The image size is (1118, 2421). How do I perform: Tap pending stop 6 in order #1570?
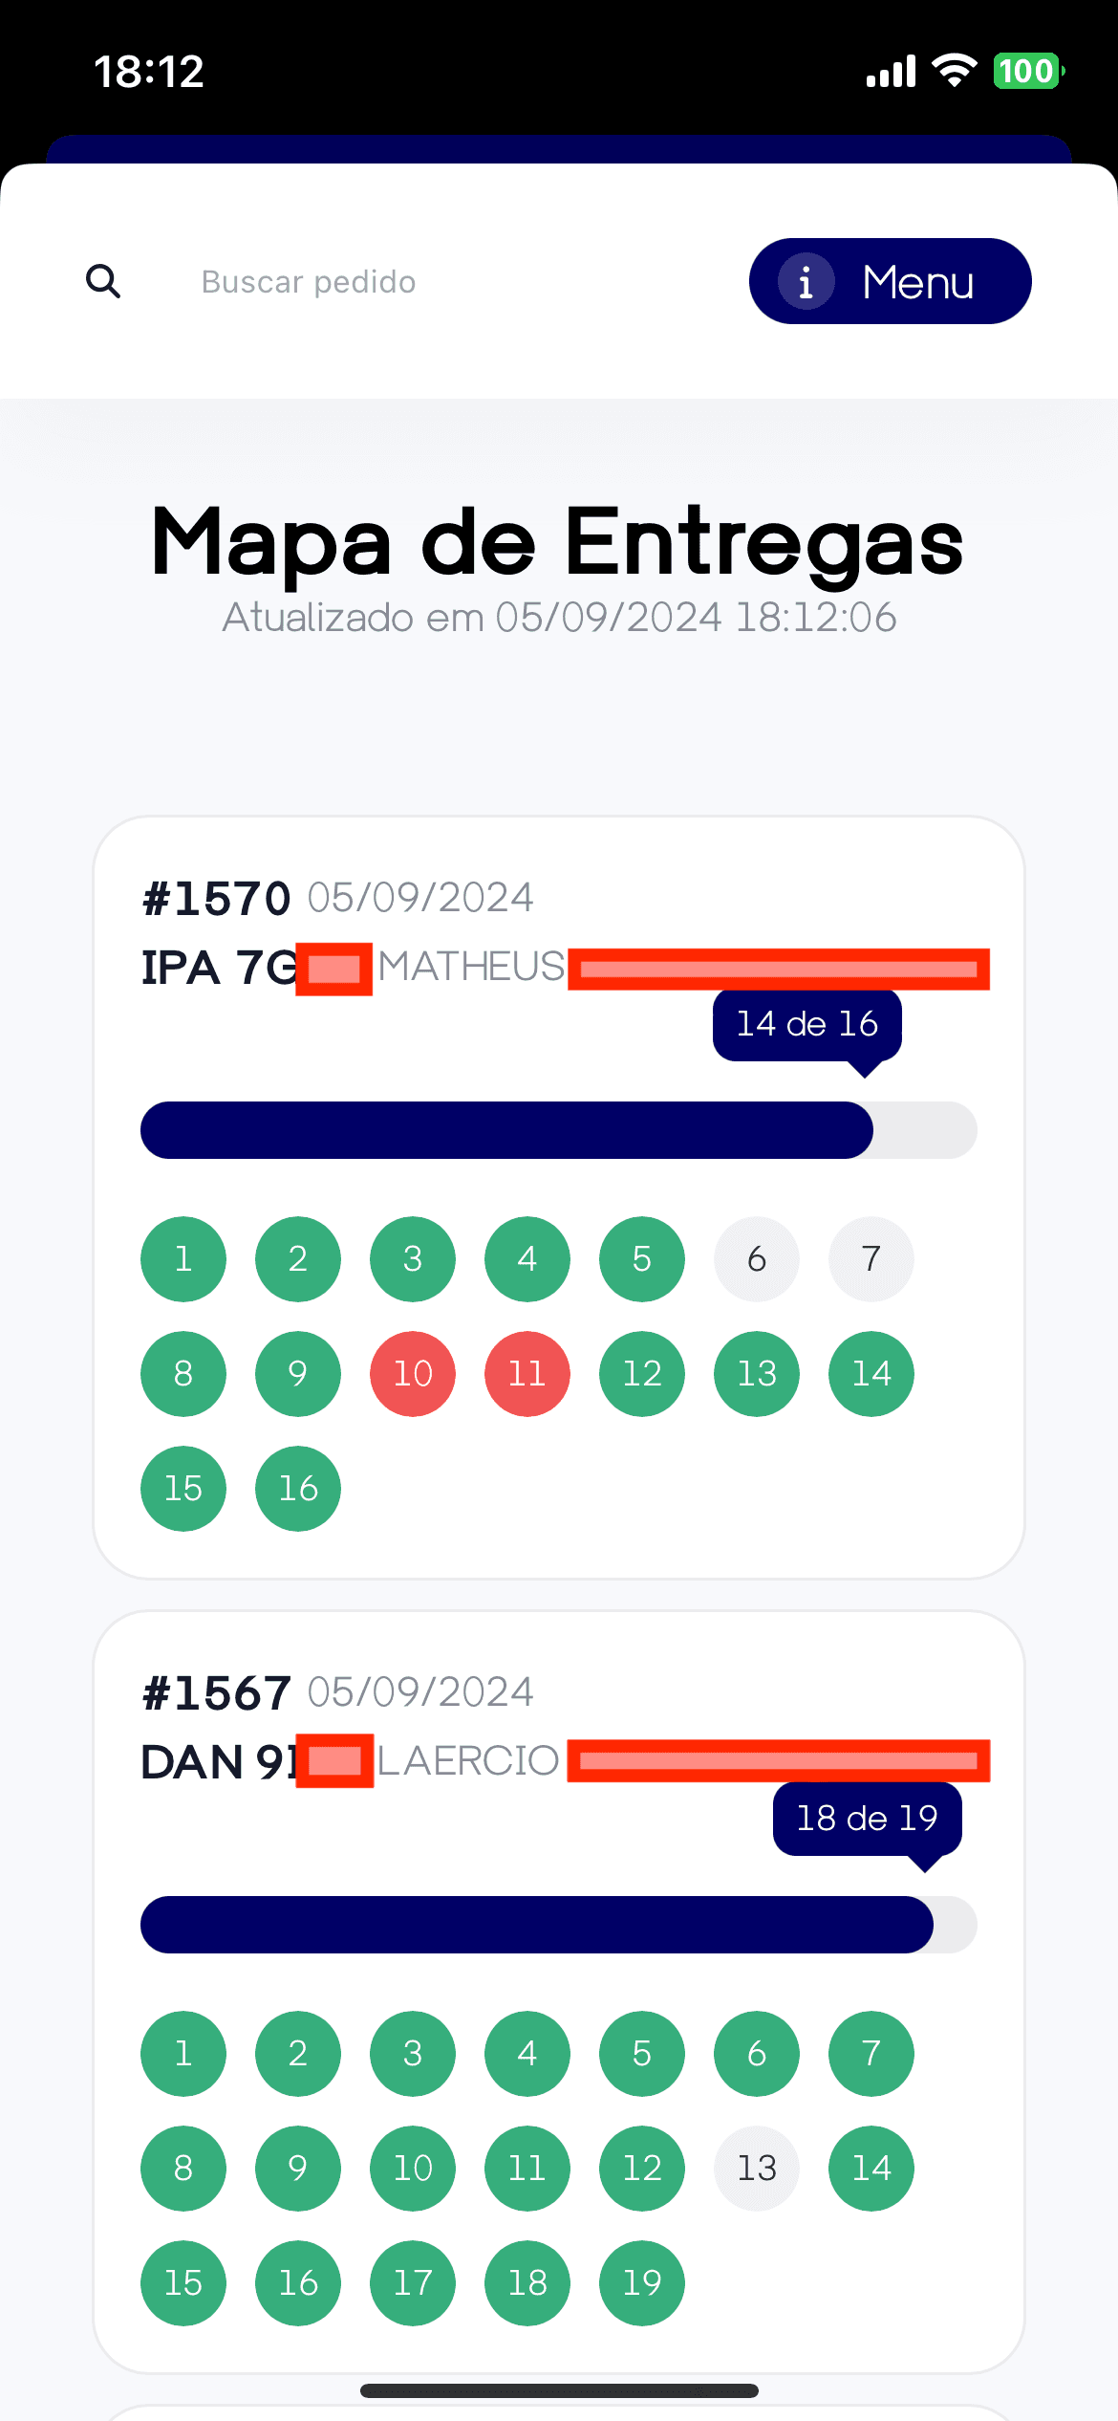[757, 1259]
